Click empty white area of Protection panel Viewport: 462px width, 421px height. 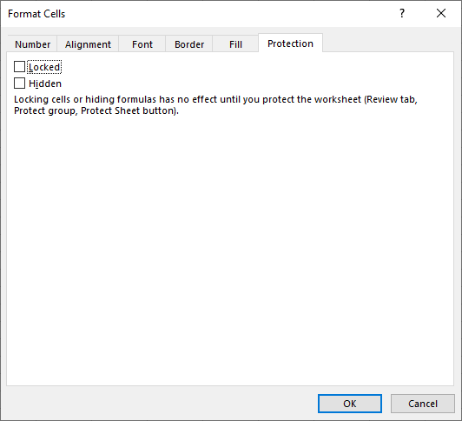click(230, 251)
